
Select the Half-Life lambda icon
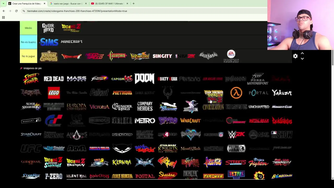[x=236, y=93]
